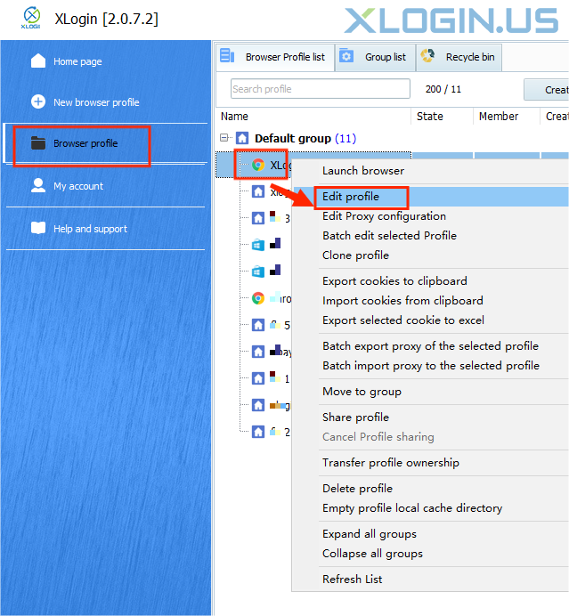
Task: Select Edit profile menu entry
Action: tap(351, 197)
